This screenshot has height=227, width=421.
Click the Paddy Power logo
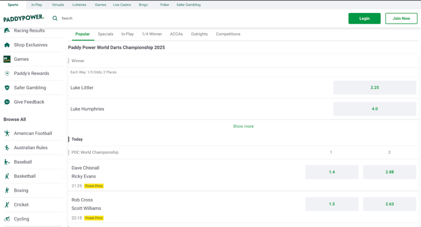[24, 18]
